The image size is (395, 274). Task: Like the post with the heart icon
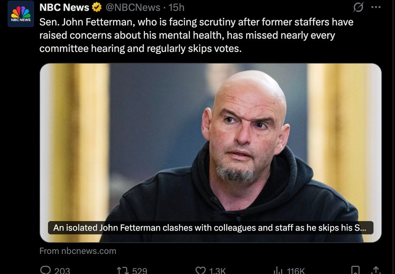click(x=201, y=271)
